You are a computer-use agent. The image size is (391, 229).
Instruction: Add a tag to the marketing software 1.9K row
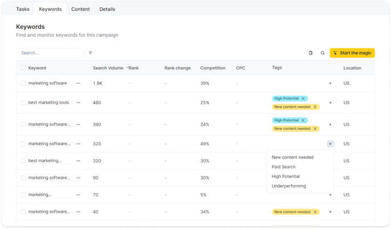coord(330,83)
